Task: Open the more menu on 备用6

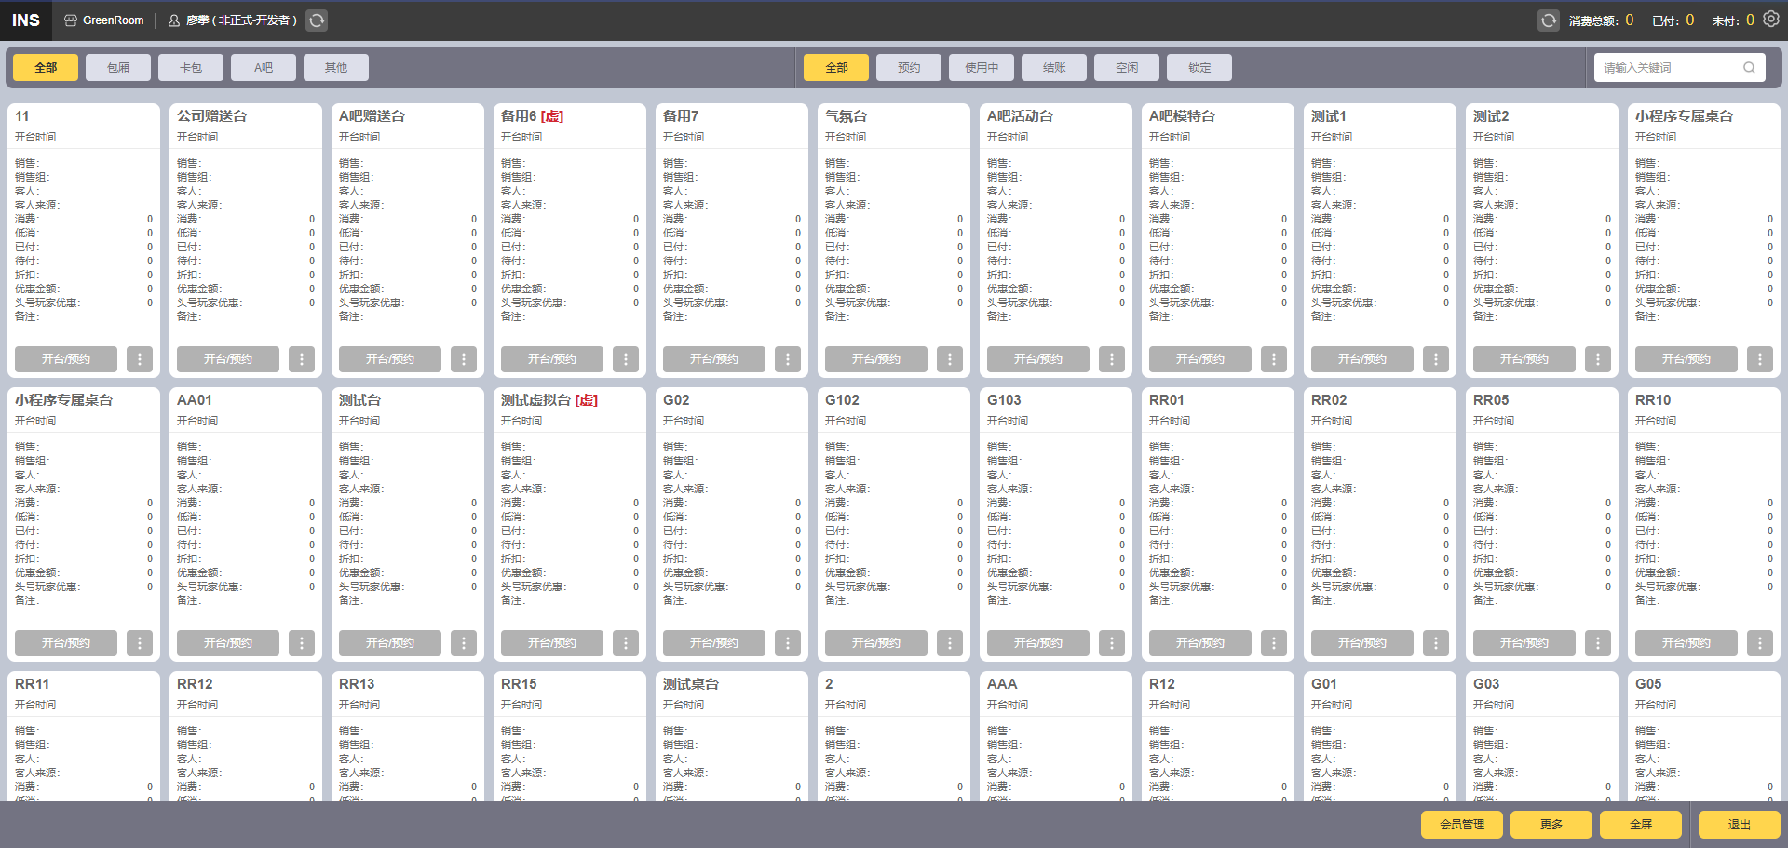Action: click(626, 359)
